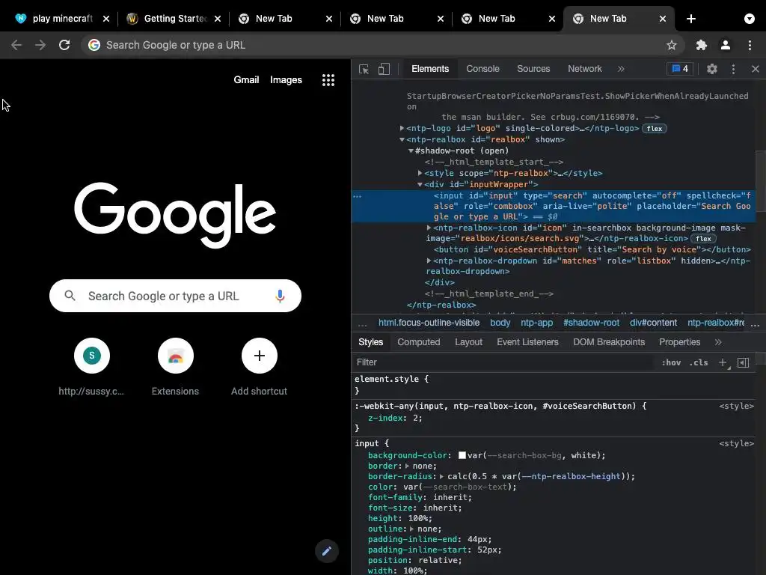This screenshot has width=766, height=575.
Task: Expand the border-radius property triangle
Action: pyautogui.click(x=441, y=476)
